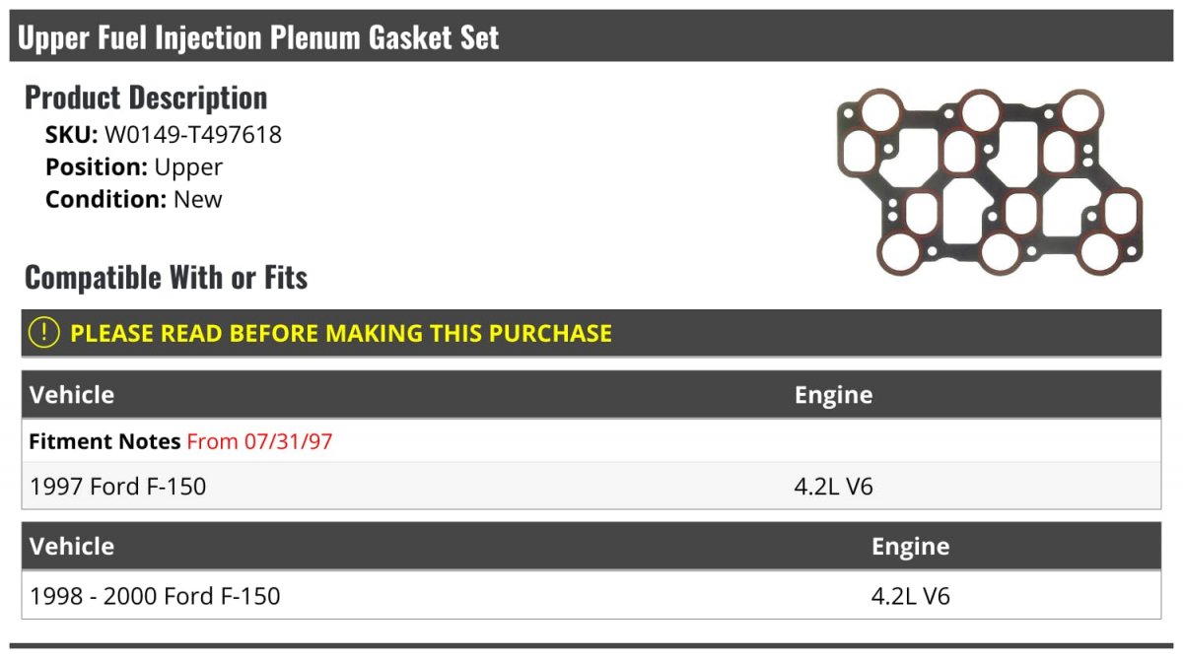Click the Fitment Notes label
Screen dimensions: 1183x658
(x=104, y=441)
